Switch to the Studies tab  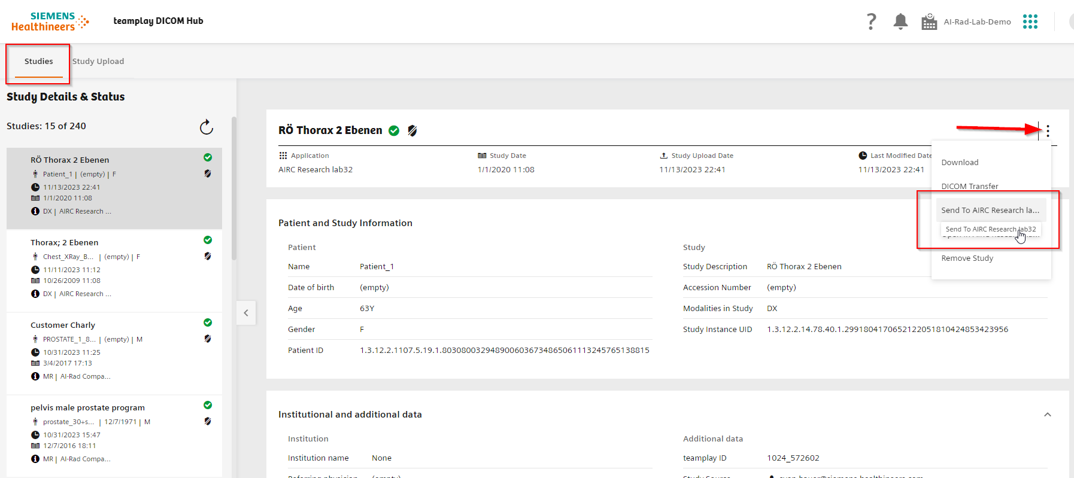(39, 62)
